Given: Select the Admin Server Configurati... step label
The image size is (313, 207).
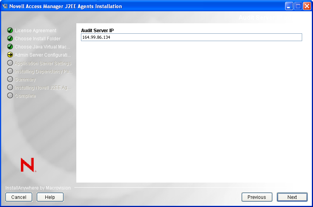Looking at the screenshot, I should [43, 55].
